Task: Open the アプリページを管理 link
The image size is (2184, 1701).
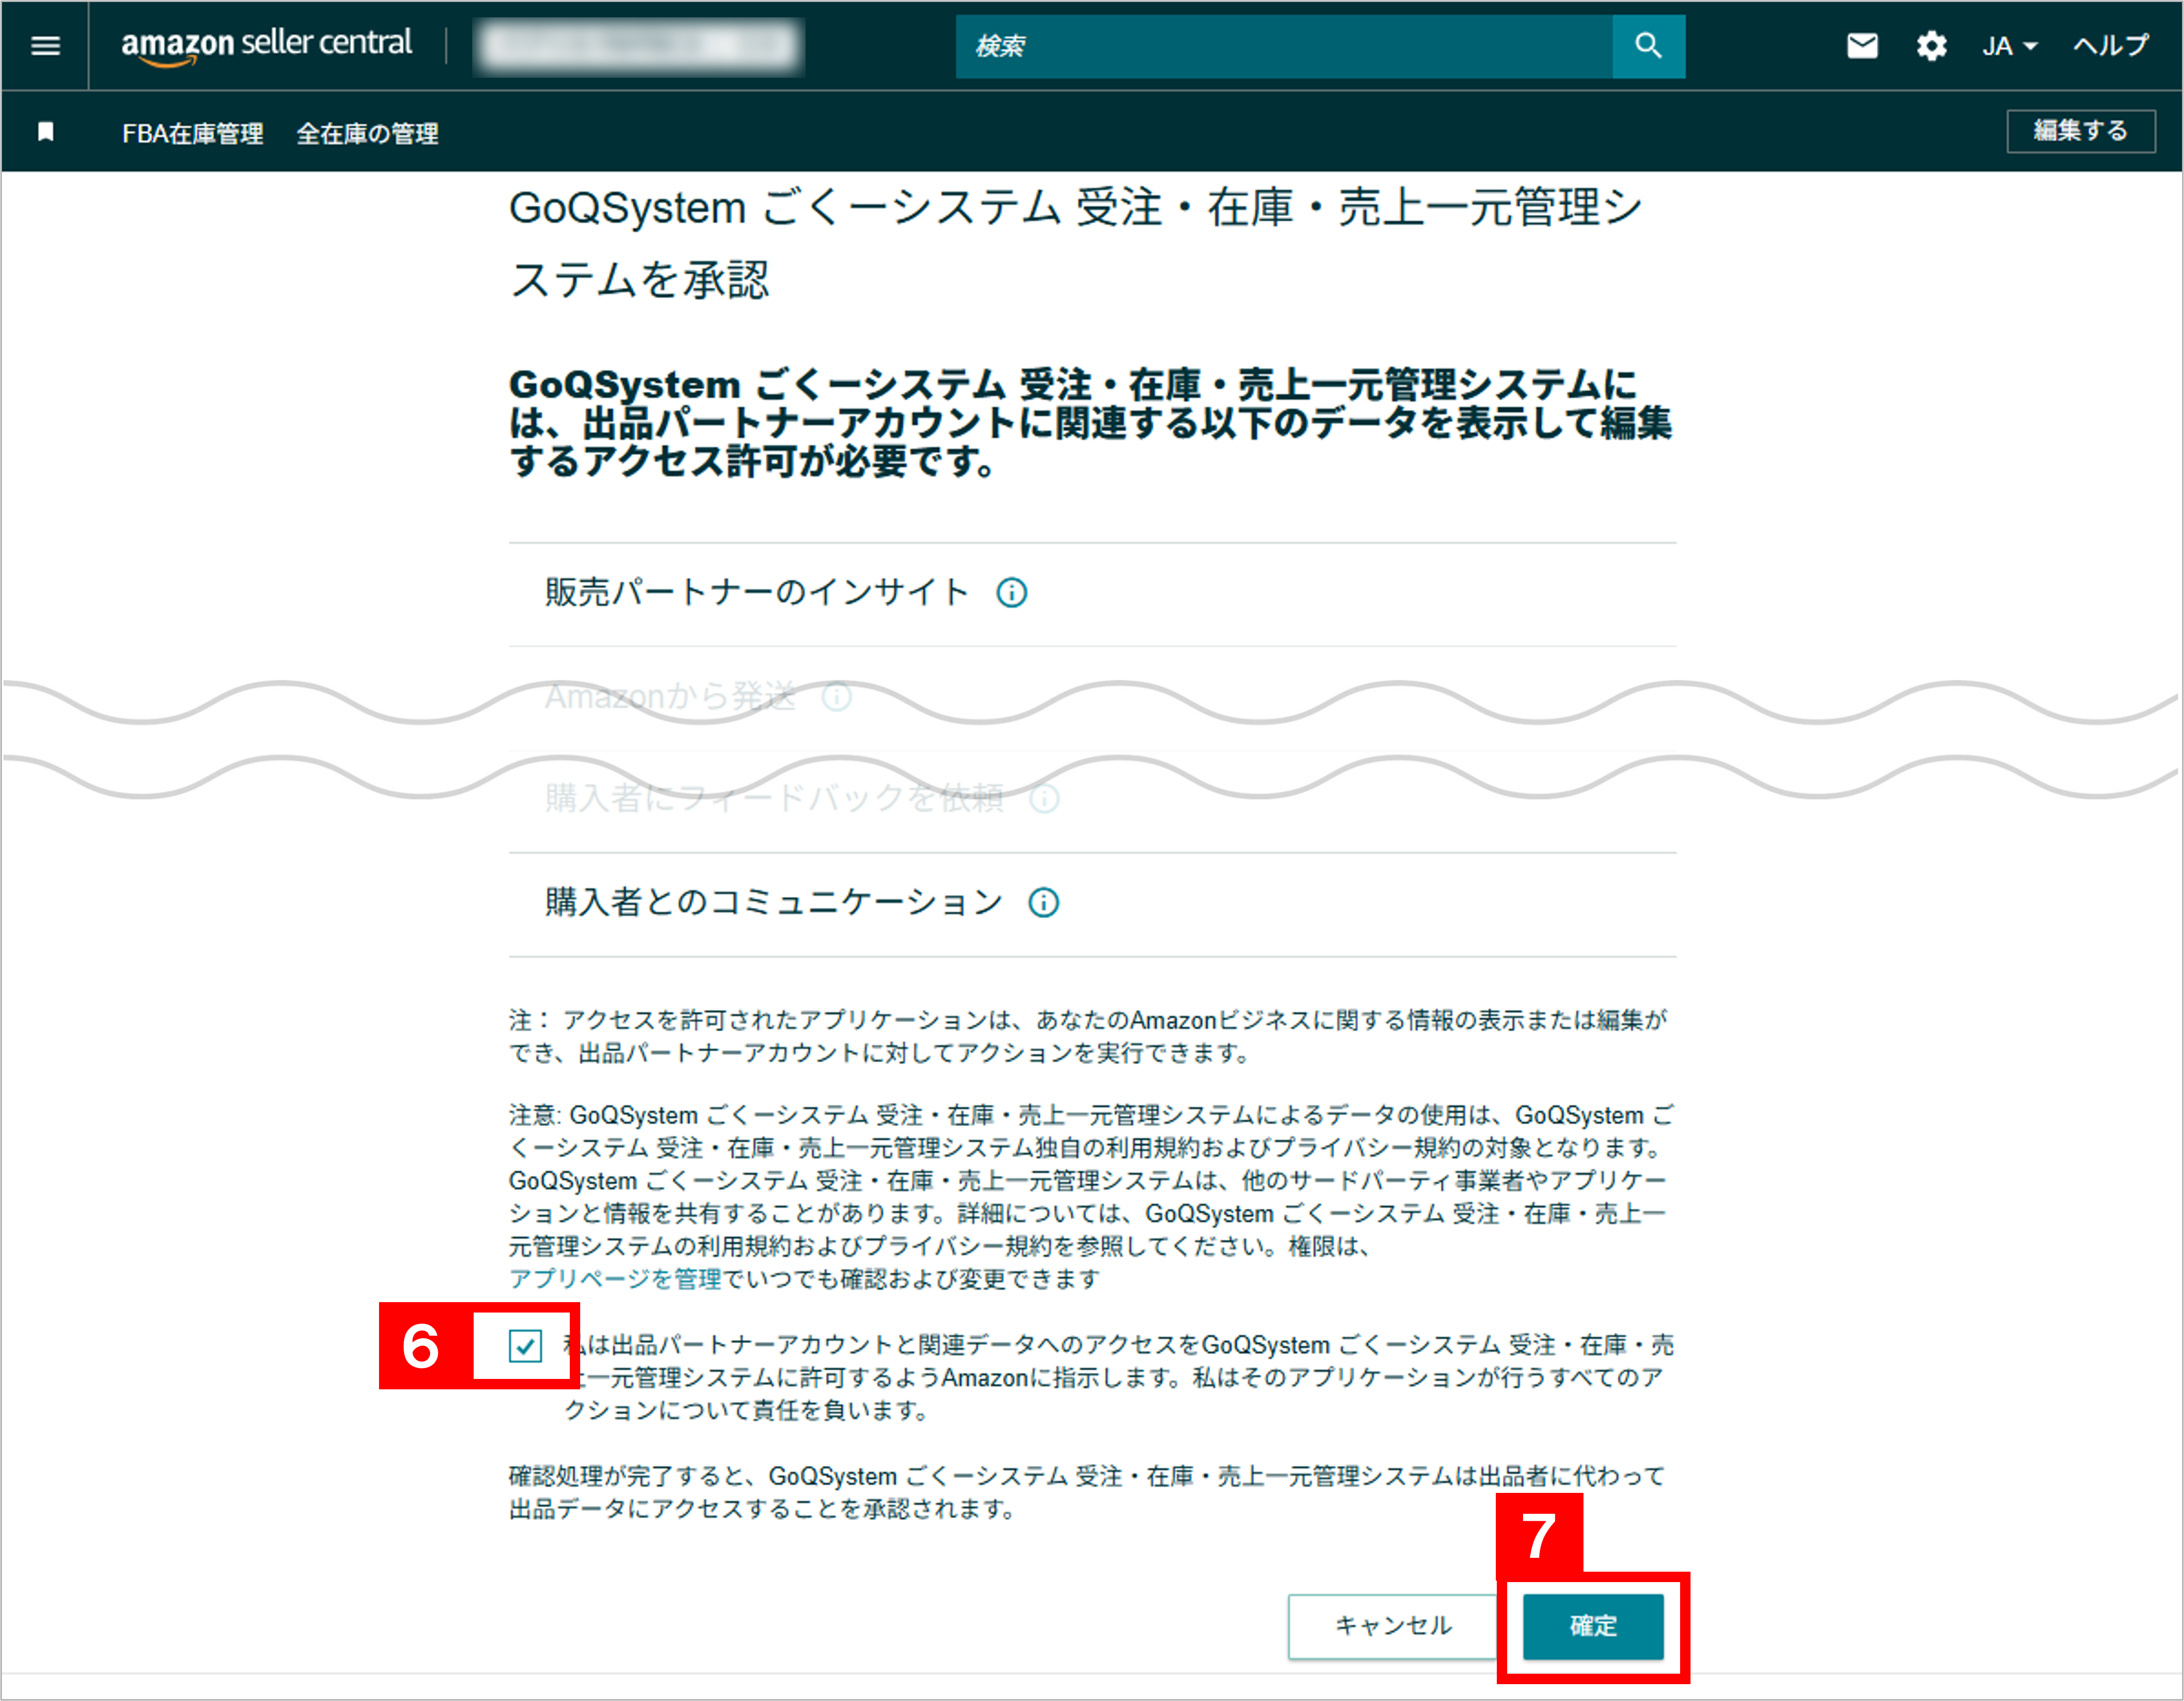Action: pyautogui.click(x=615, y=1279)
